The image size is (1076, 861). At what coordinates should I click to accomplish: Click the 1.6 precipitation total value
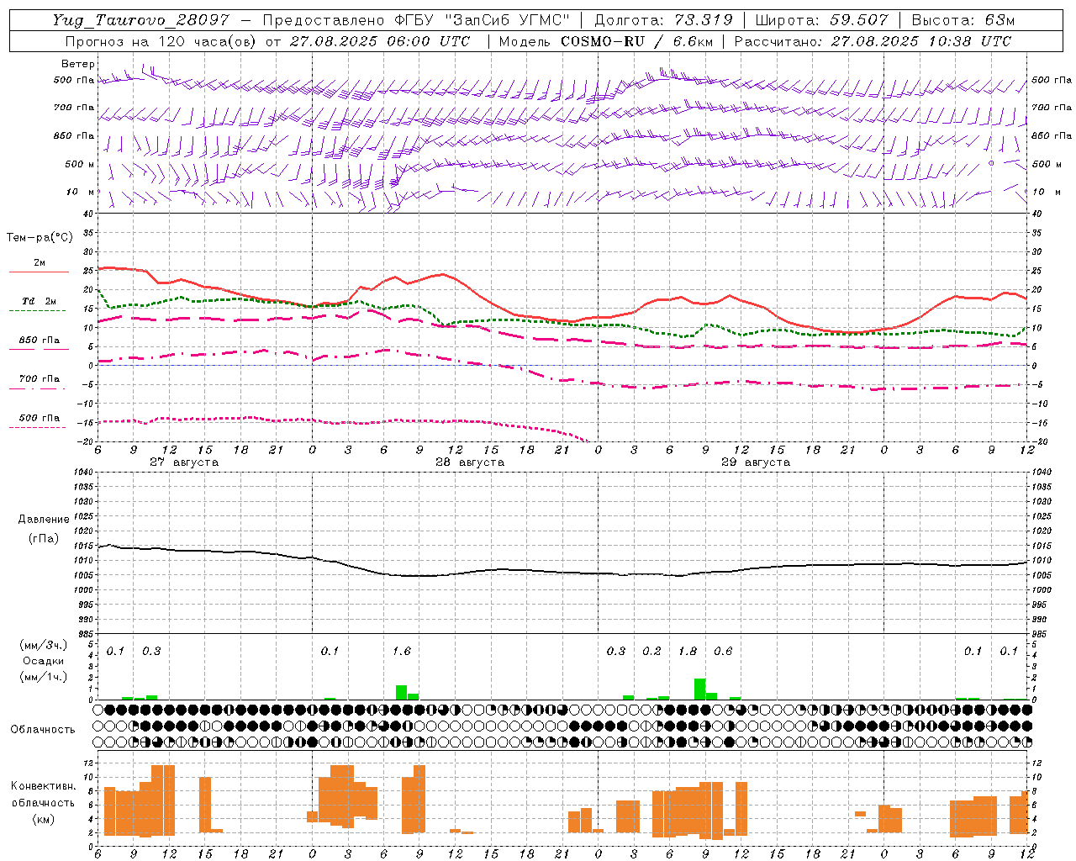402,651
